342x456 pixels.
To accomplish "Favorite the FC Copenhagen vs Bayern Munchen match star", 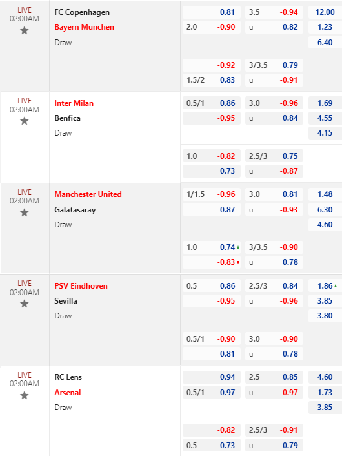I will (x=25, y=30).
